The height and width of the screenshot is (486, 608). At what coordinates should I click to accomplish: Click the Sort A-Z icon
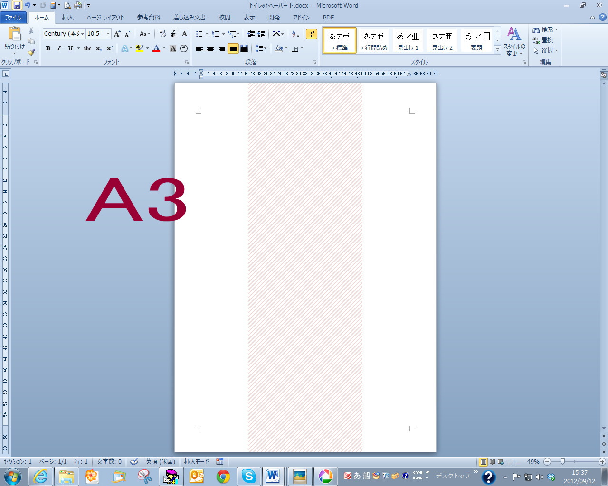click(x=295, y=34)
